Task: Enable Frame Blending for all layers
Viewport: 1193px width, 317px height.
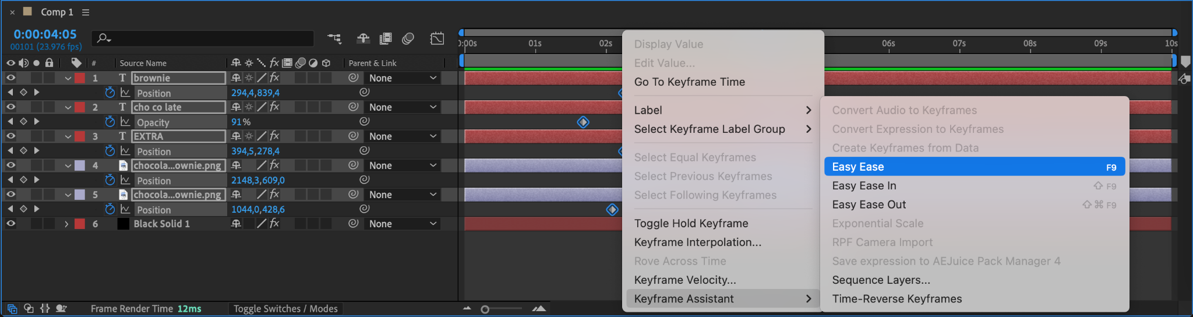Action: tap(385, 38)
